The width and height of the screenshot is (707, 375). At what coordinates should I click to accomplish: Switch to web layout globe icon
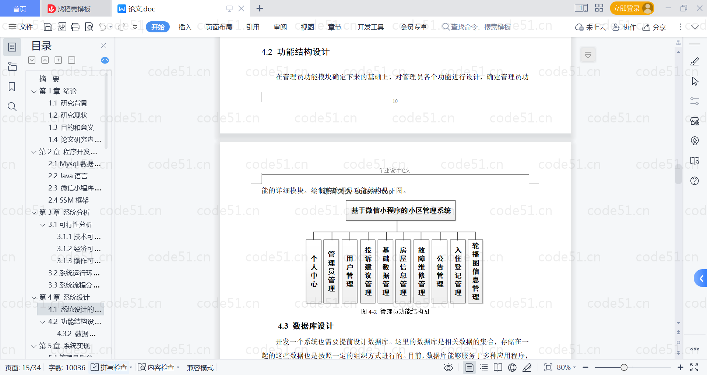click(512, 367)
